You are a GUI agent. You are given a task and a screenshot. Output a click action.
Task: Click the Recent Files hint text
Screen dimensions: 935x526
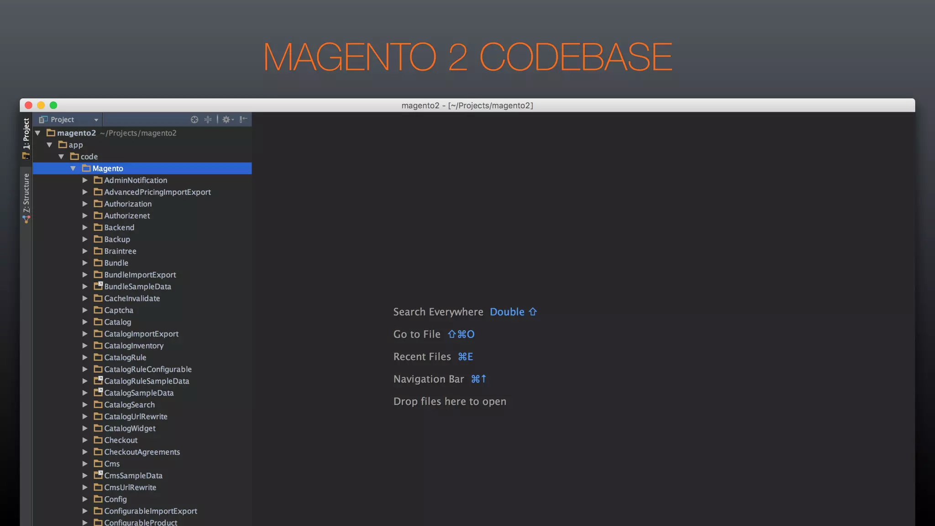[422, 357]
